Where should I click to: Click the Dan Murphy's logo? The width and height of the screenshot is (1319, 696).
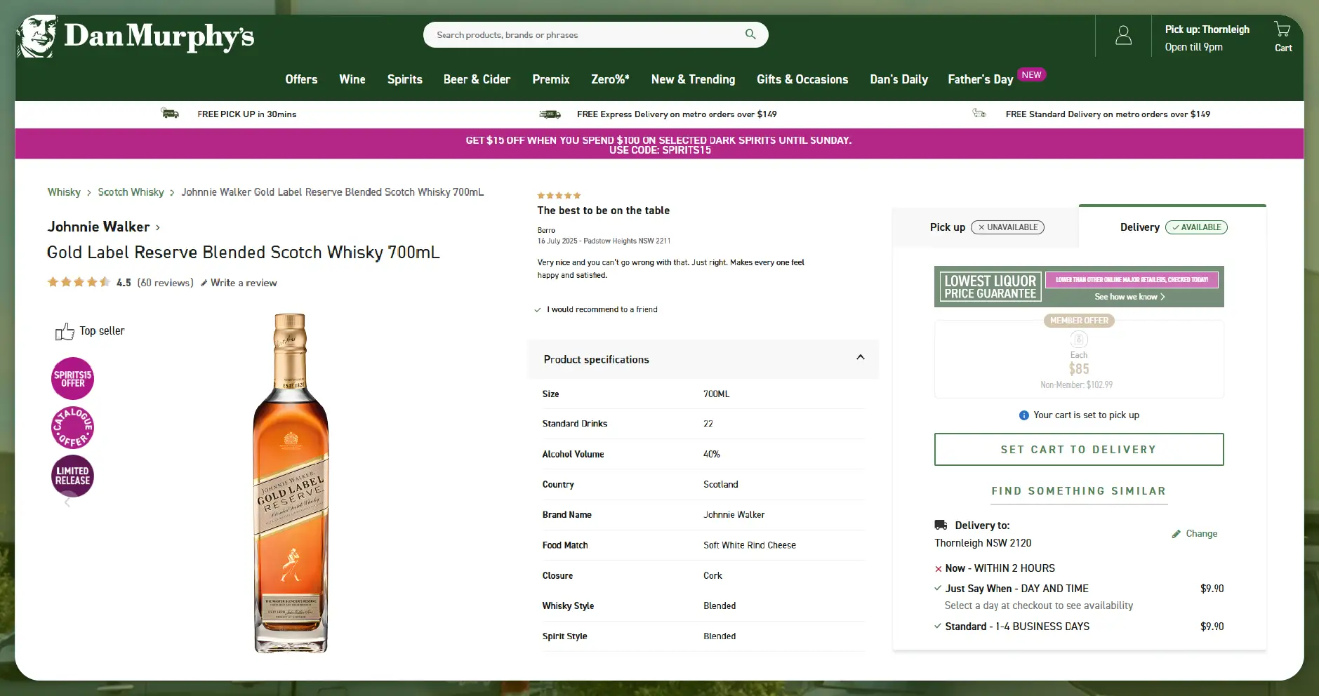click(x=137, y=36)
